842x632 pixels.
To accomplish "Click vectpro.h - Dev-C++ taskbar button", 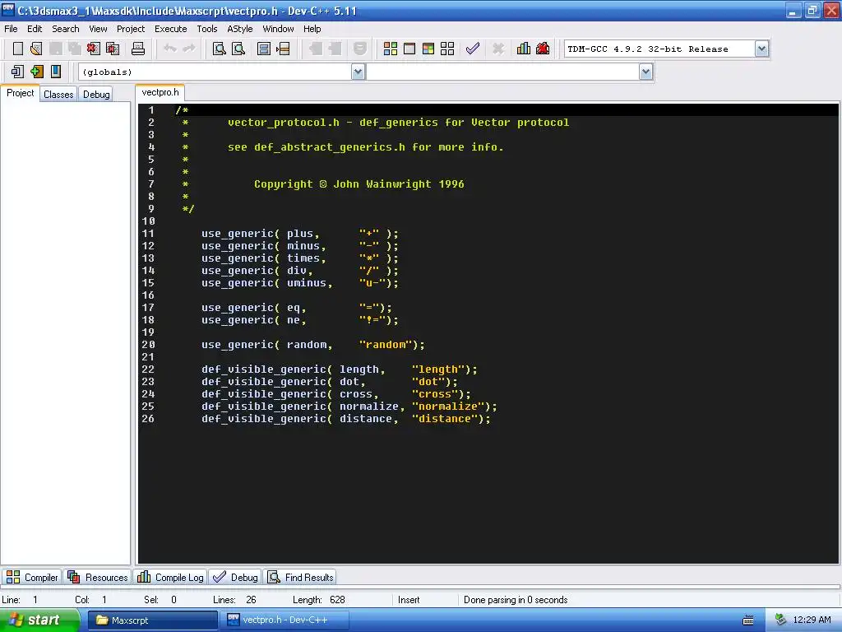I will point(284,620).
